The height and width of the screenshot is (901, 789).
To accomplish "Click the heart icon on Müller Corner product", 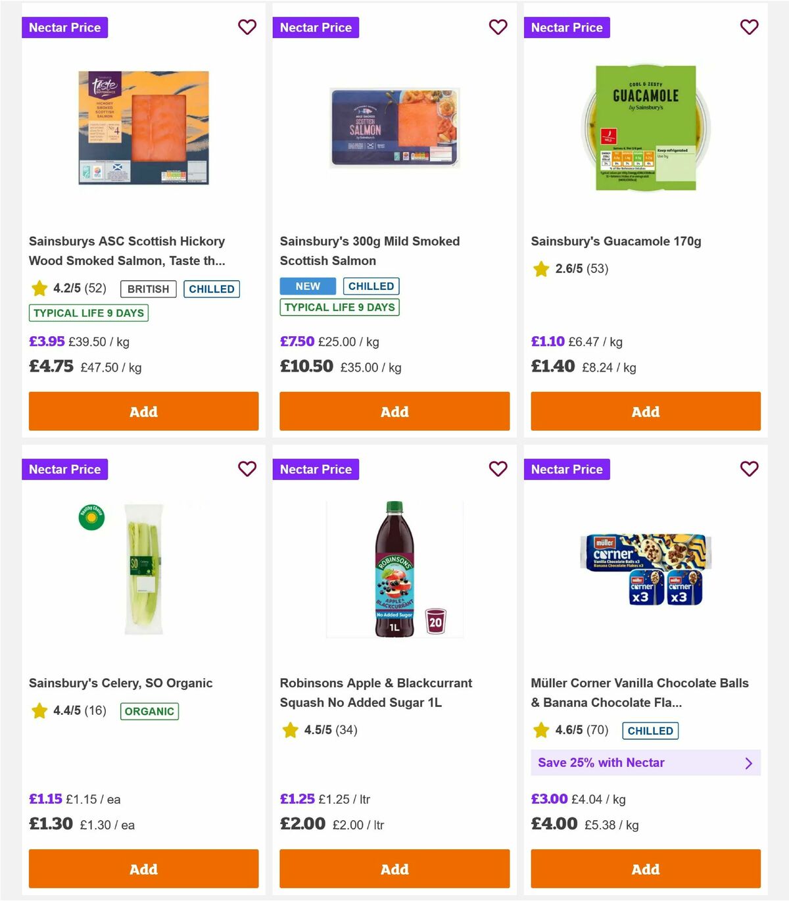I will 749,469.
